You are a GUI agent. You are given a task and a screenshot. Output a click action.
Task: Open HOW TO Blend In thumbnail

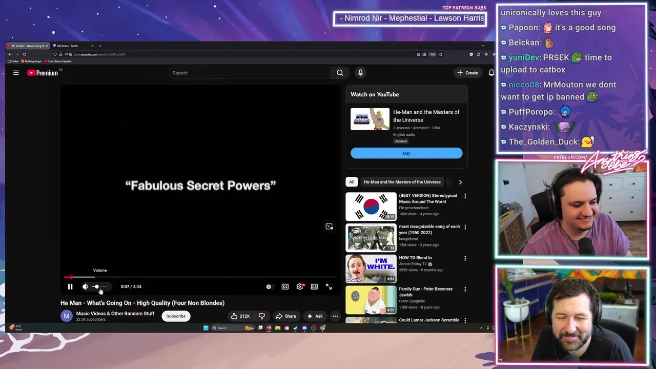coord(371,269)
